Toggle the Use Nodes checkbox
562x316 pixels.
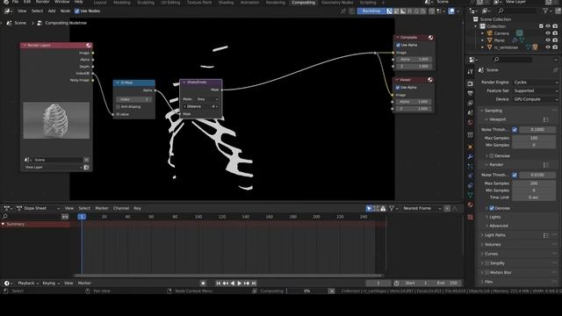click(76, 11)
